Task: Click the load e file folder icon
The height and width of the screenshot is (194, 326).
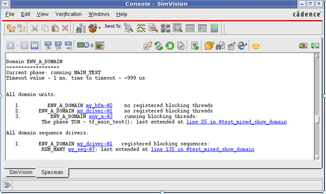Action: [x=148, y=46]
